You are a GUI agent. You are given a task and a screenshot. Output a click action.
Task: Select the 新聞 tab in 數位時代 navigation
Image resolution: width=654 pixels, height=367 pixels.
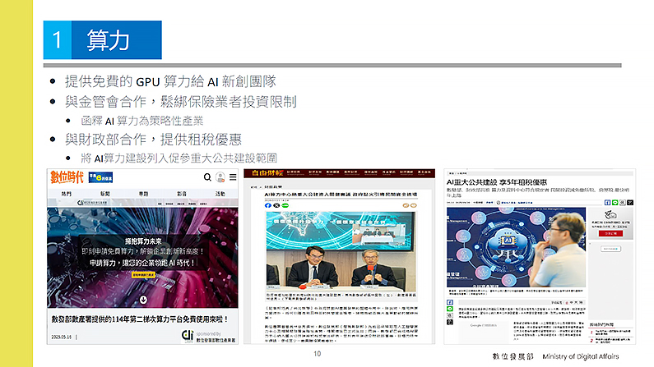point(104,194)
